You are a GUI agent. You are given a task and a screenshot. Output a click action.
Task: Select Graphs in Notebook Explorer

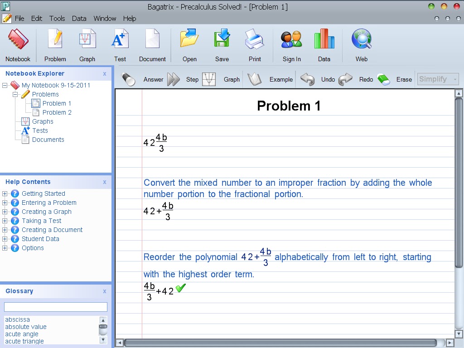coord(43,121)
